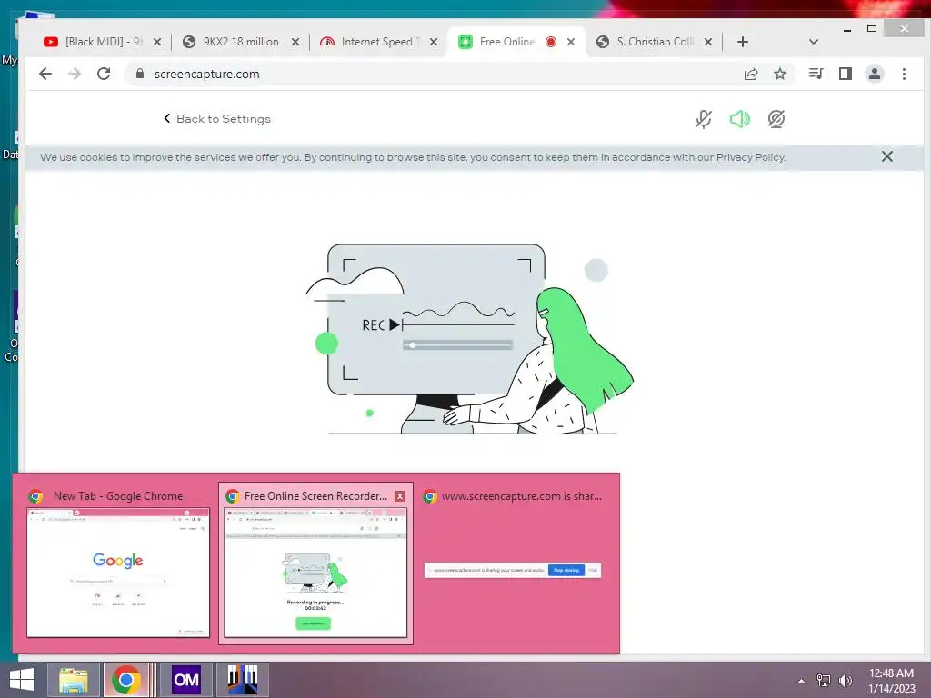Image resolution: width=931 pixels, height=698 pixels.
Task: Open the Chrome three-dot menu
Action: click(x=904, y=74)
